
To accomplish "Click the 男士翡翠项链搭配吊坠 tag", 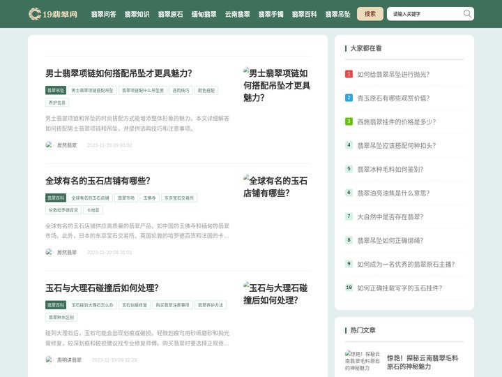I will point(92,90).
